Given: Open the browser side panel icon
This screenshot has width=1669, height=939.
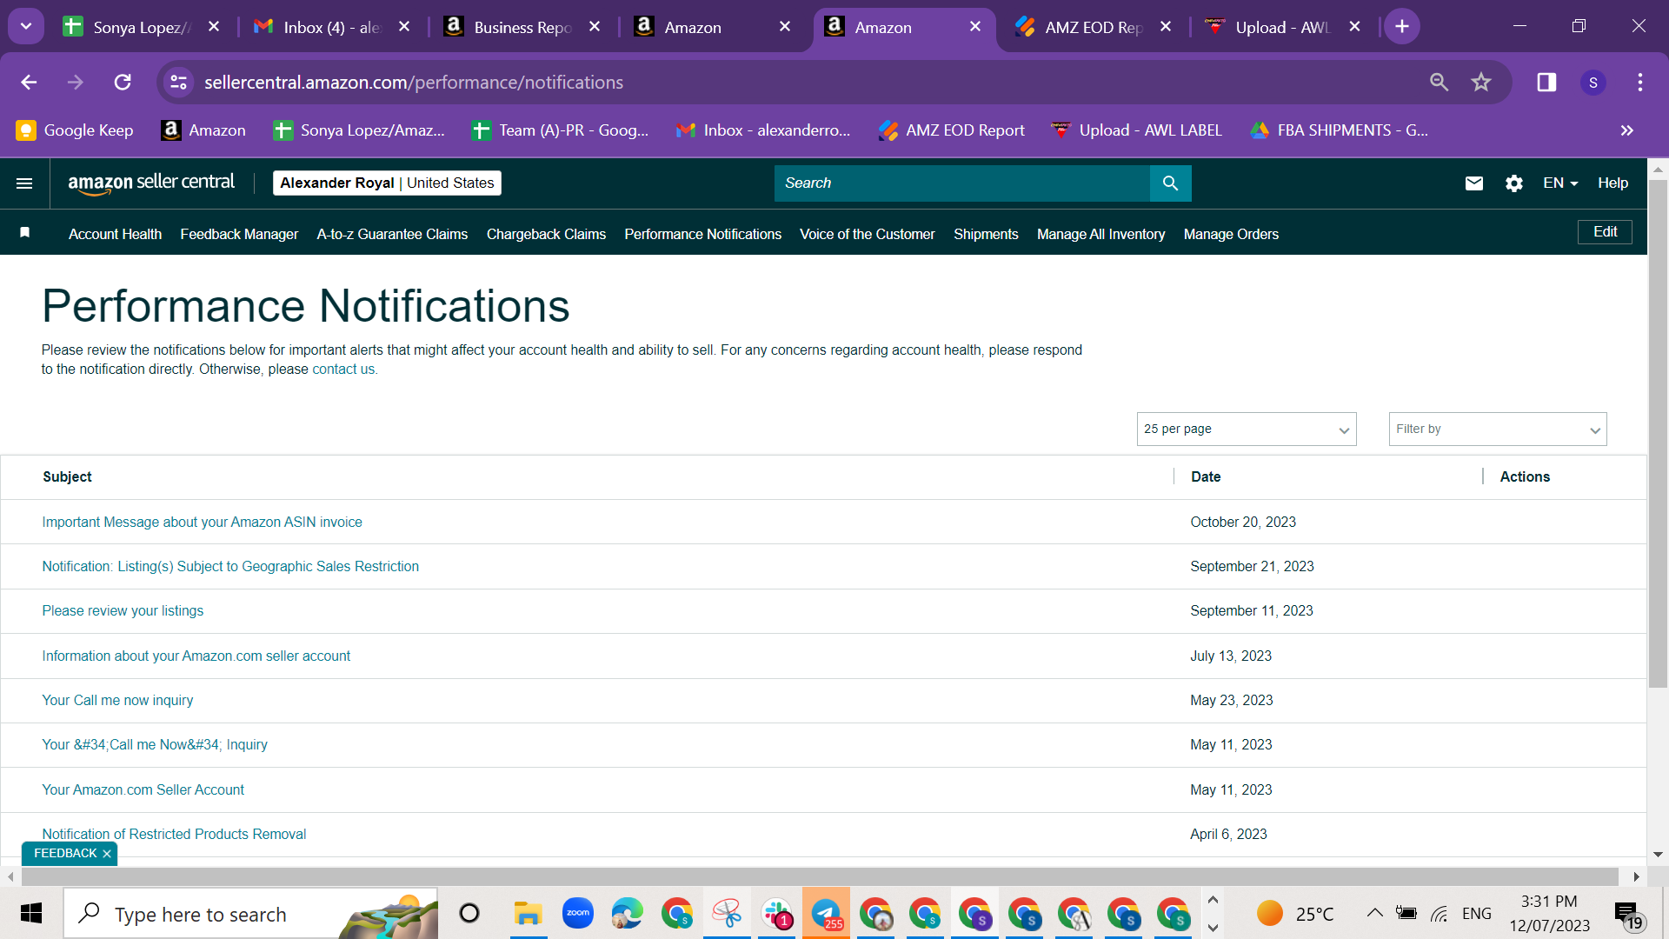Looking at the screenshot, I should 1546,82.
